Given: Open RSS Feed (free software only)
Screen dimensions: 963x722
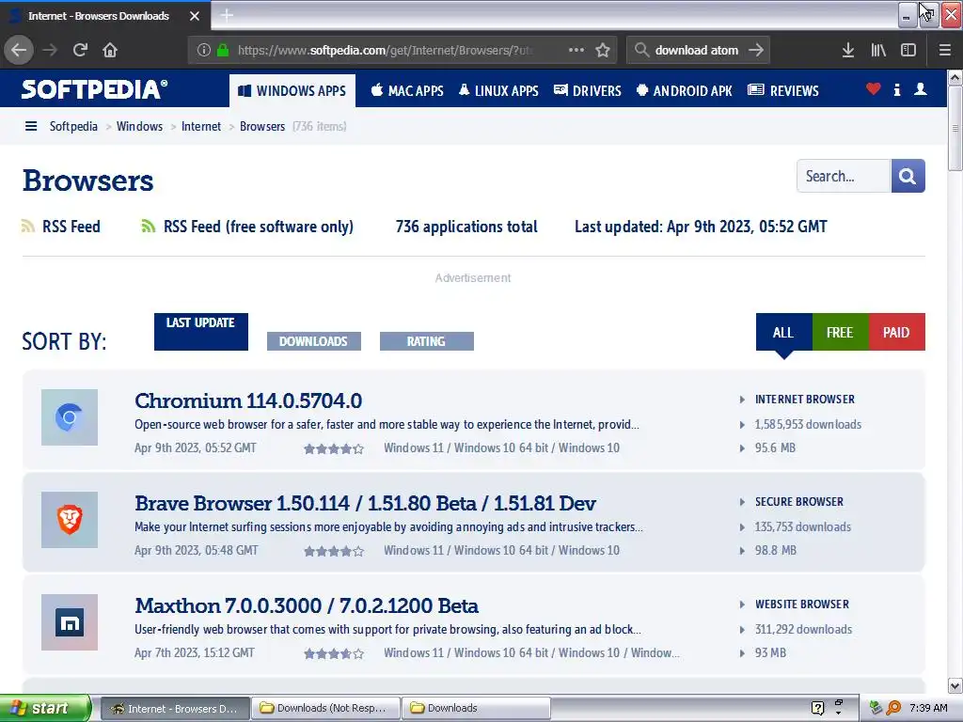Looking at the screenshot, I should click(x=247, y=227).
